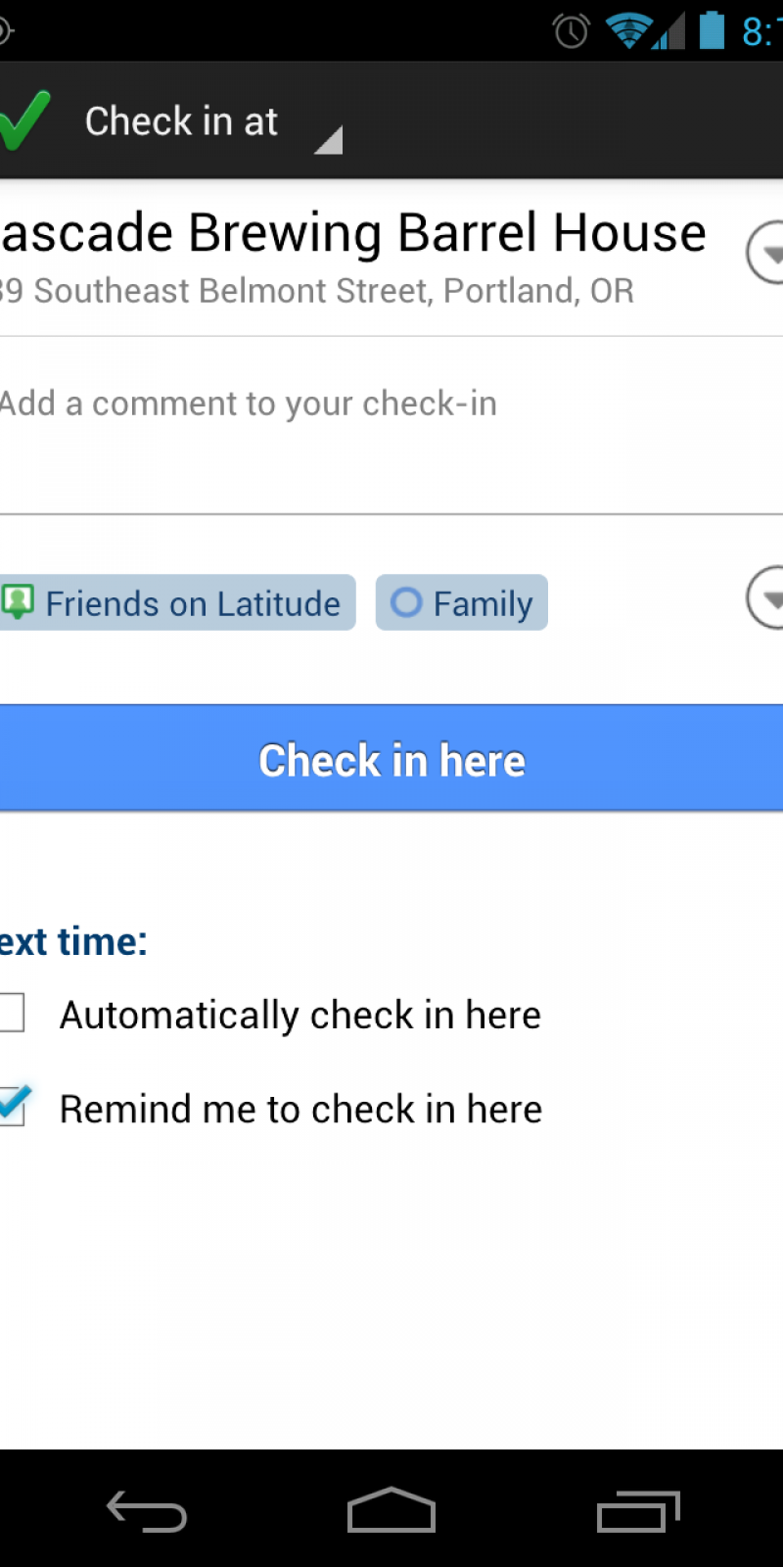Open the recent apps navigation button
Viewport: 783px width, 1567px height.
638,1510
